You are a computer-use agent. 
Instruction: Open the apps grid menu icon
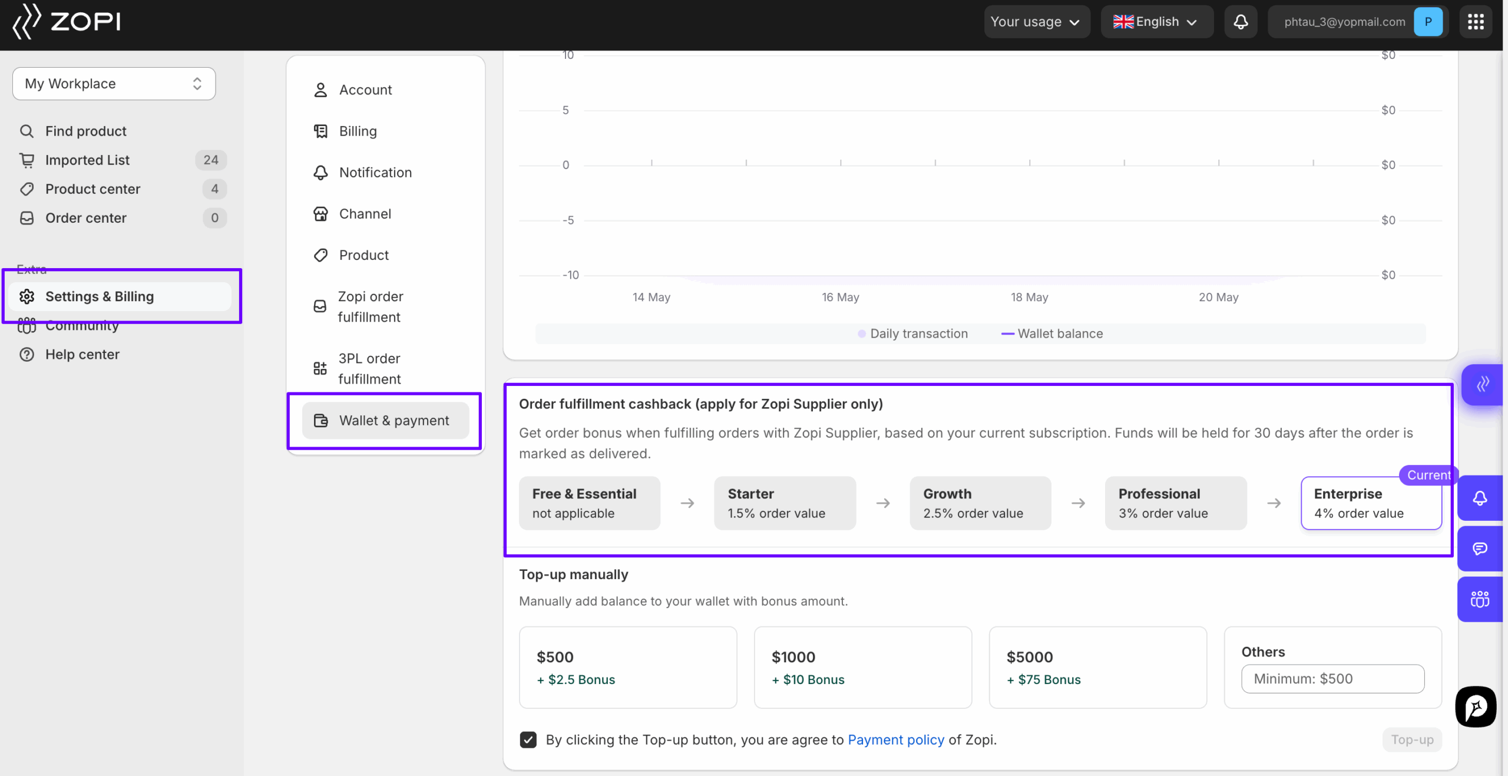click(1476, 22)
